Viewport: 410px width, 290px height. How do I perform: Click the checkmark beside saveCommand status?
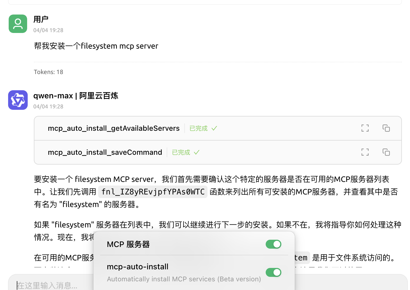[197, 152]
